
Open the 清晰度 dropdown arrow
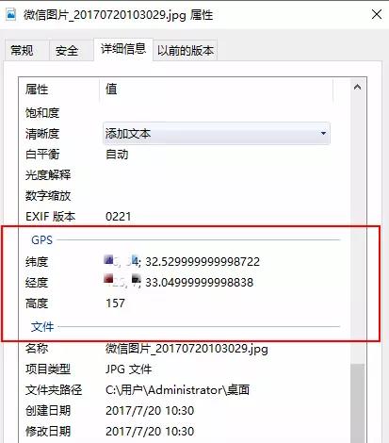pyautogui.click(x=323, y=134)
